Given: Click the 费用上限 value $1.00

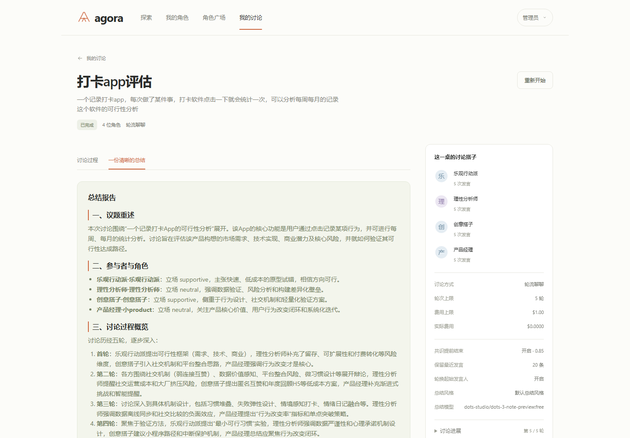Looking at the screenshot, I should [538, 312].
